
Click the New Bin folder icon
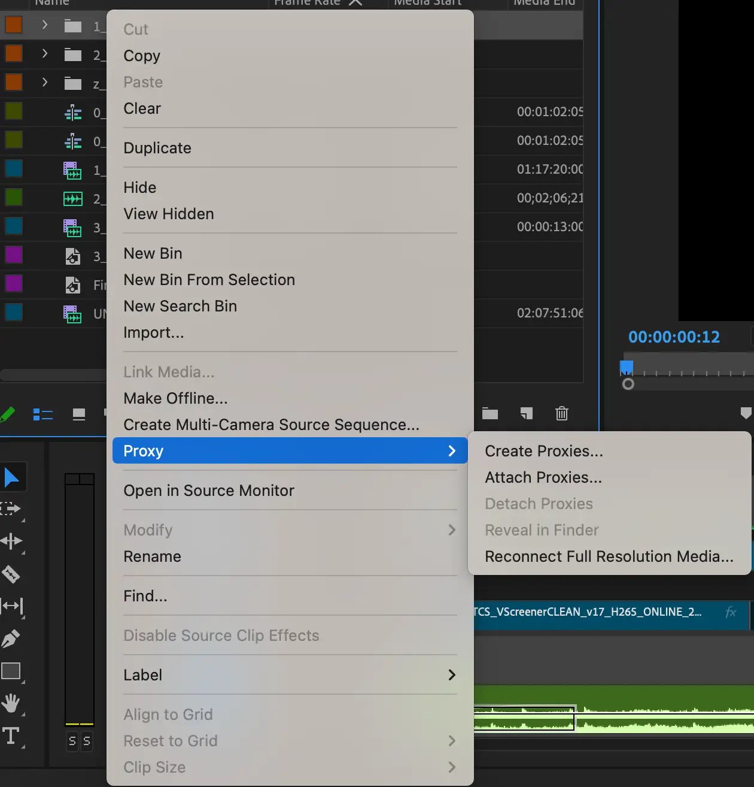point(490,414)
